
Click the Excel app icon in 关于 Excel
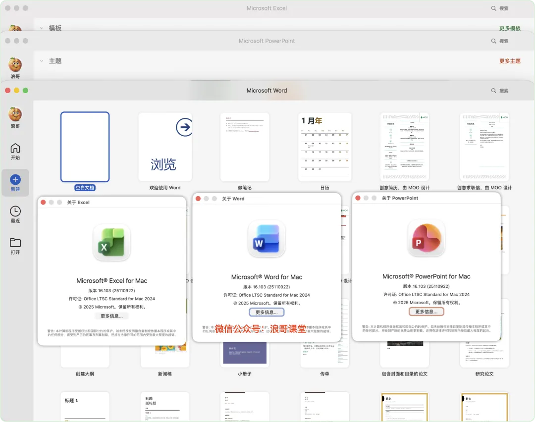[x=111, y=243]
